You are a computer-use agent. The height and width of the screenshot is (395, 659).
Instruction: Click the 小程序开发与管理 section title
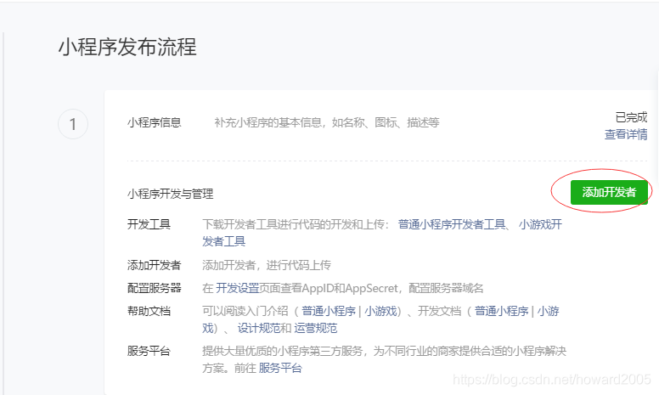click(170, 195)
